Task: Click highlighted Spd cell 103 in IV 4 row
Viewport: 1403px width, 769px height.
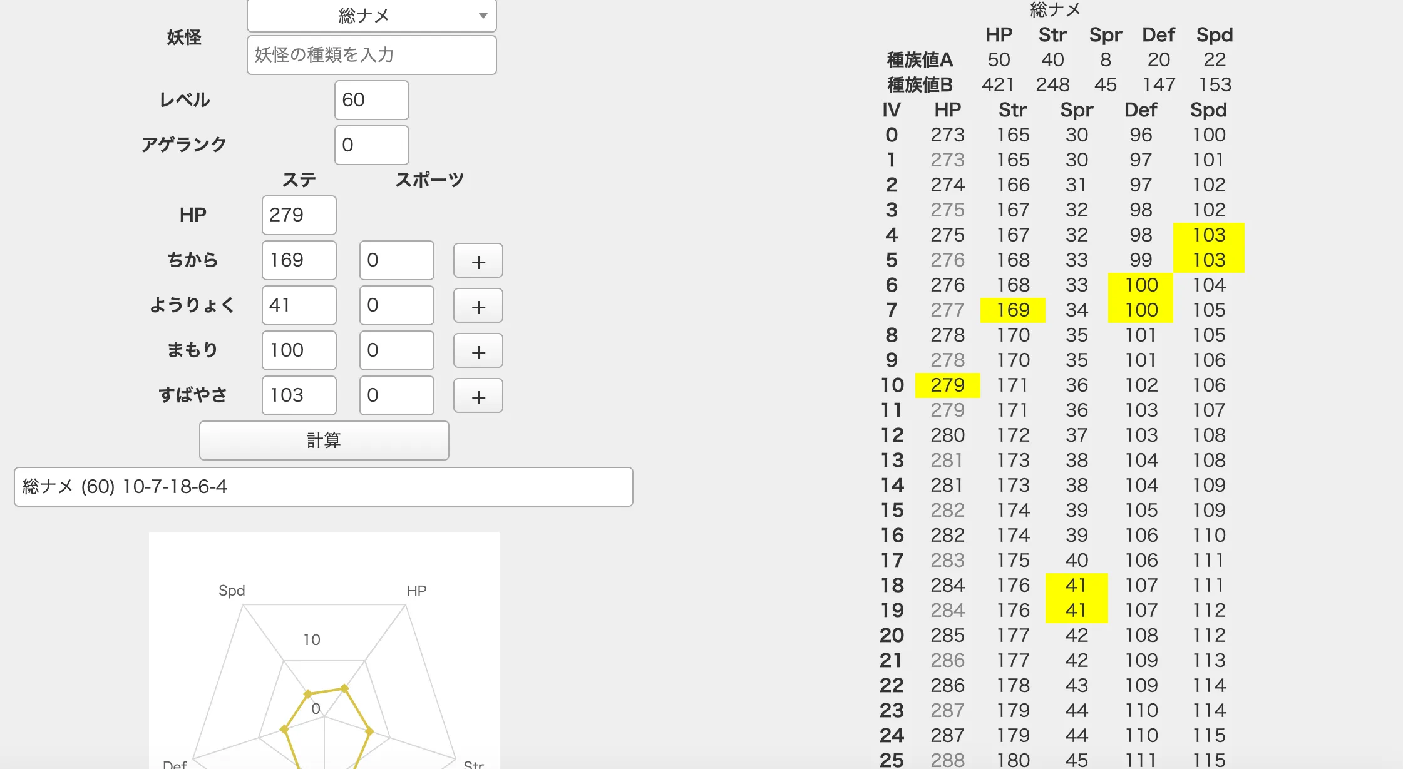Action: point(1208,235)
